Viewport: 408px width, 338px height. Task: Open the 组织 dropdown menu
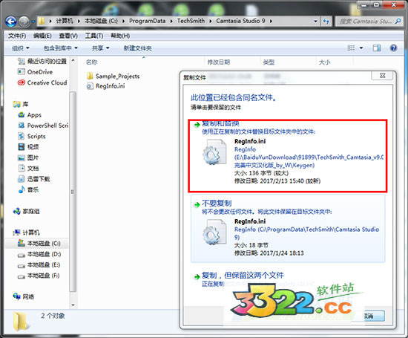[21, 48]
